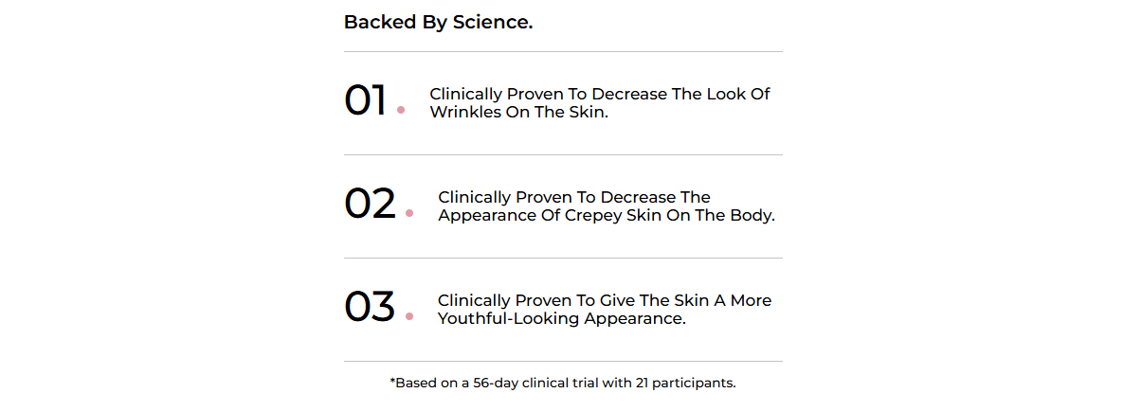The width and height of the screenshot is (1142, 411).
Task: Click 'Appearance Of Crepey Skin On The Body.'
Action: tap(607, 215)
